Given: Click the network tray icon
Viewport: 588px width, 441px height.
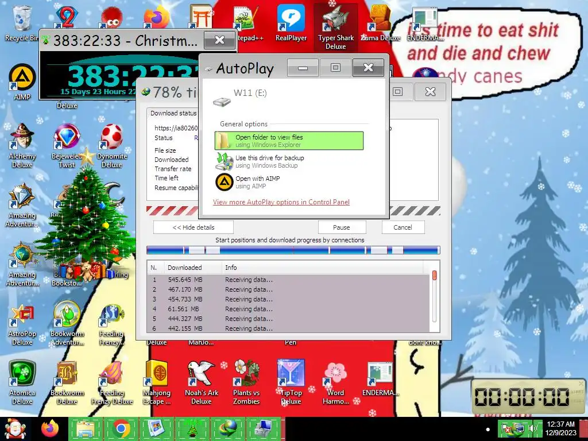Looking at the screenshot, I should 519,428.
